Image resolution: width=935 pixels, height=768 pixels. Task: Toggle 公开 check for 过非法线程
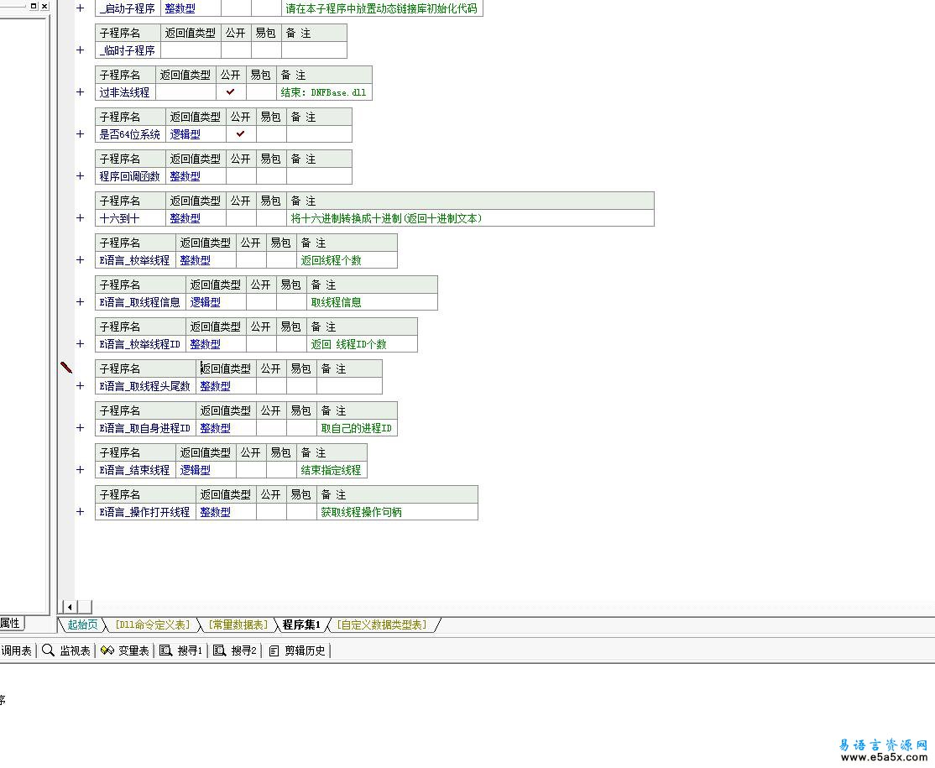point(231,92)
